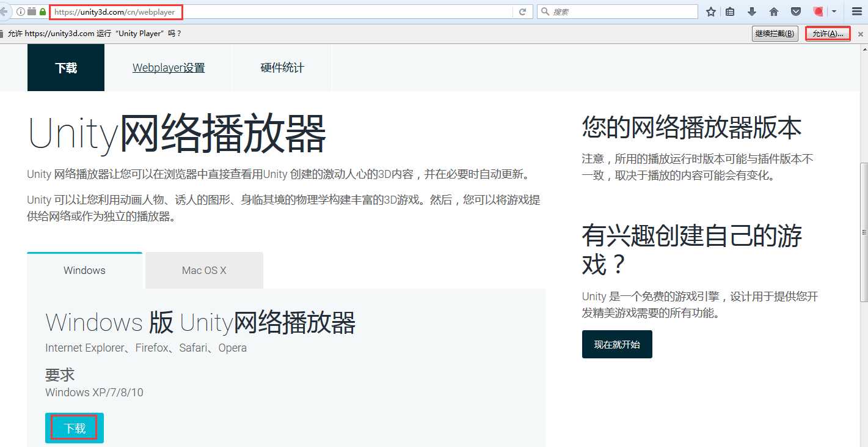Expand the dropdown arrow beside red extension
Image resolution: width=868 pixels, height=447 pixels.
[834, 12]
